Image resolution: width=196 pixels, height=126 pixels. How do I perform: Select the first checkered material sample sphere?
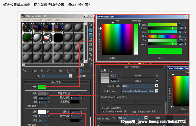tap(27, 28)
